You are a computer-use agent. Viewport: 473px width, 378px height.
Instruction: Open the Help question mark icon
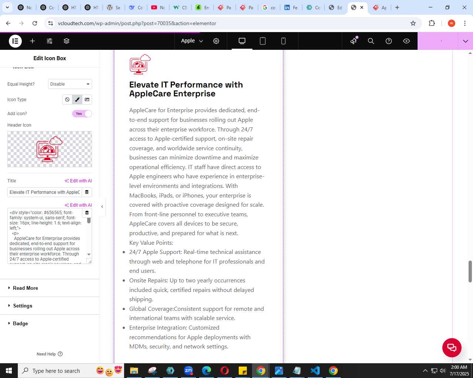click(x=389, y=41)
